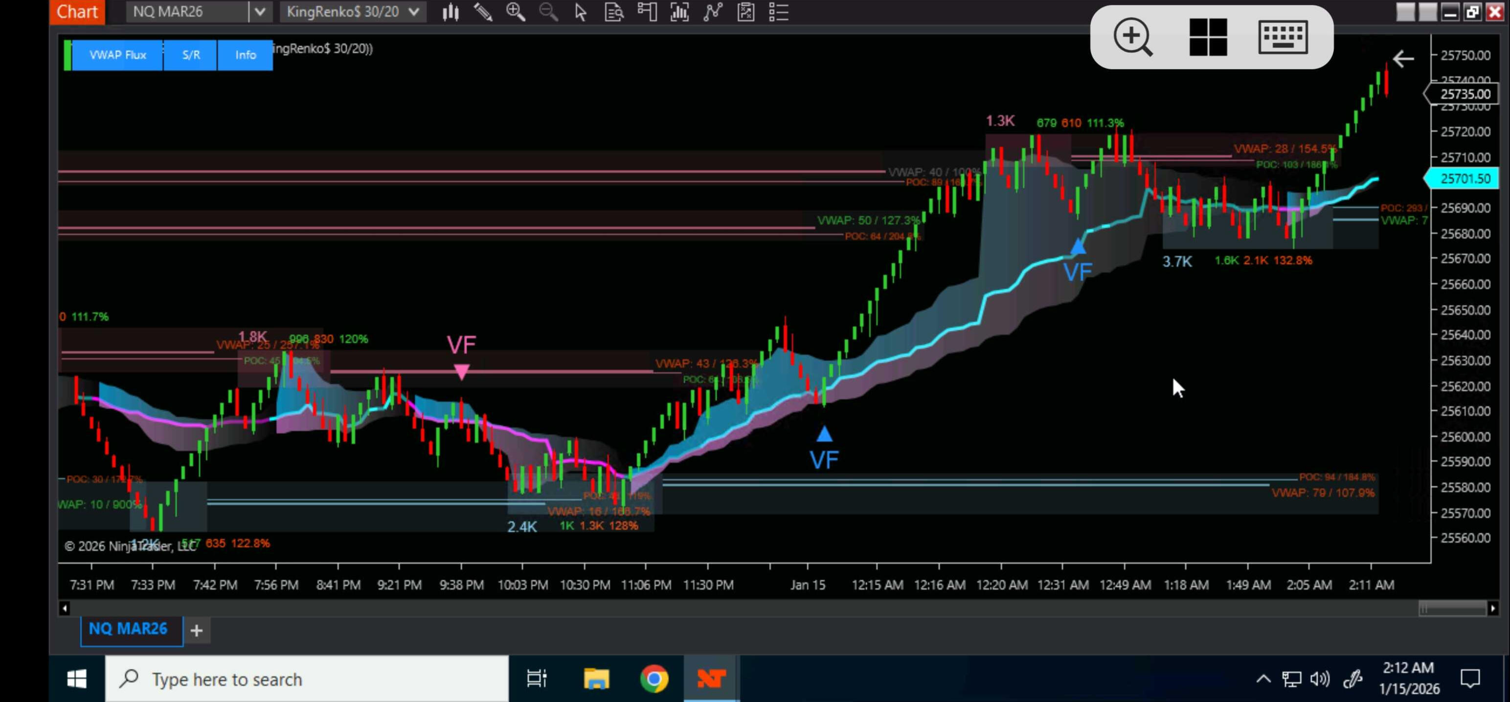Open chart Properties list icon

click(778, 12)
